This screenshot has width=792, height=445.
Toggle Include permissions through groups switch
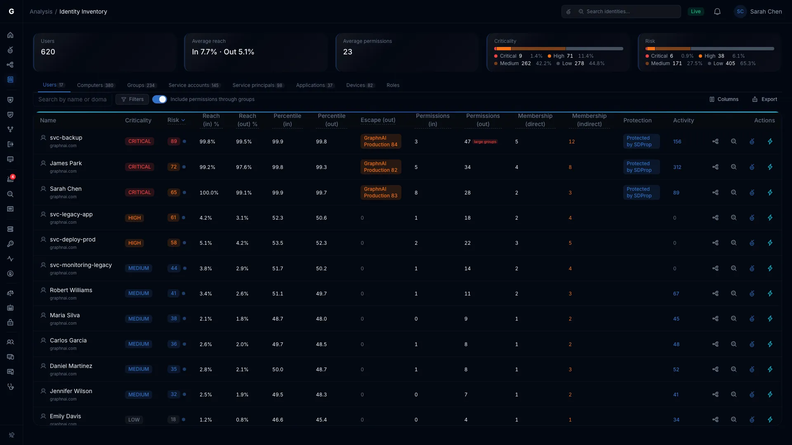pyautogui.click(x=160, y=99)
